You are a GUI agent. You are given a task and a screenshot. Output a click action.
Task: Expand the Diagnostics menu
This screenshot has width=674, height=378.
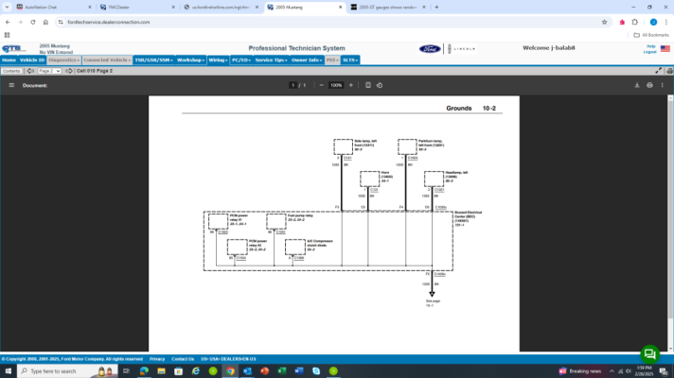tap(63, 60)
